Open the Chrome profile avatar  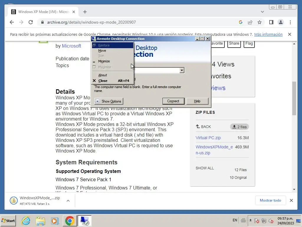281,22
